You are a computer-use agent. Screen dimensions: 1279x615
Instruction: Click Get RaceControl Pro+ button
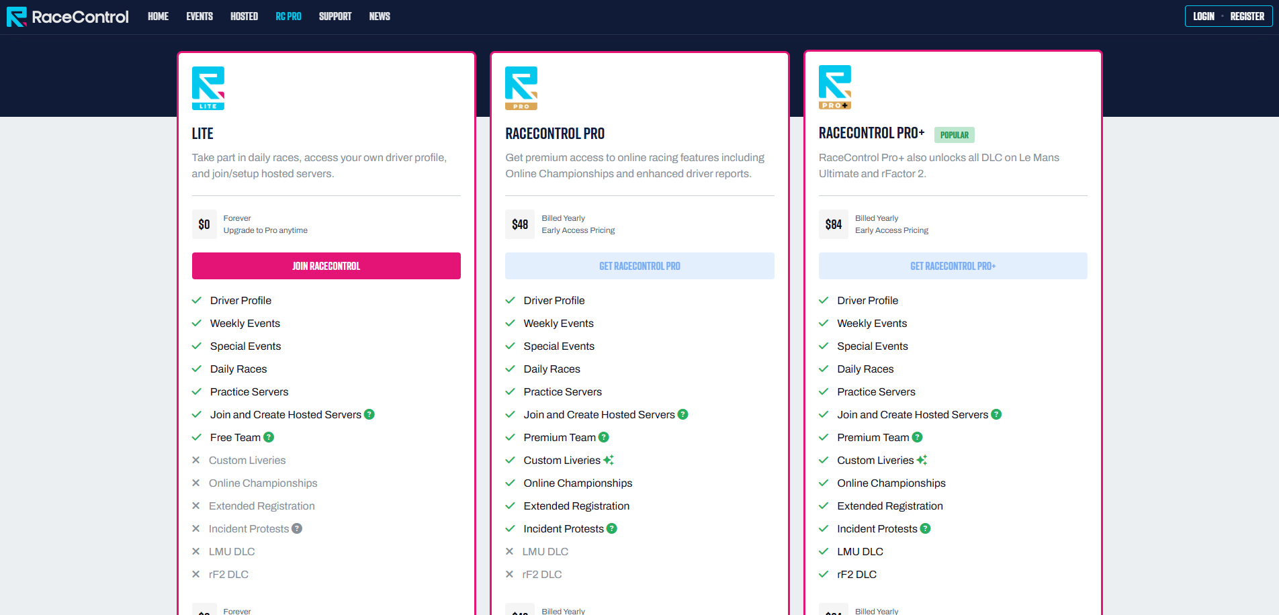click(x=953, y=266)
